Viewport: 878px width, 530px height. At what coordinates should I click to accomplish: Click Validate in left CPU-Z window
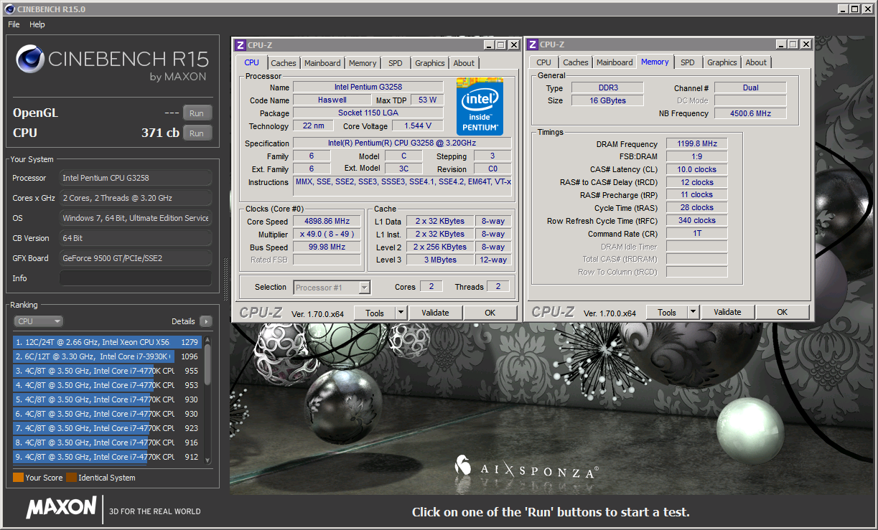[x=435, y=313]
